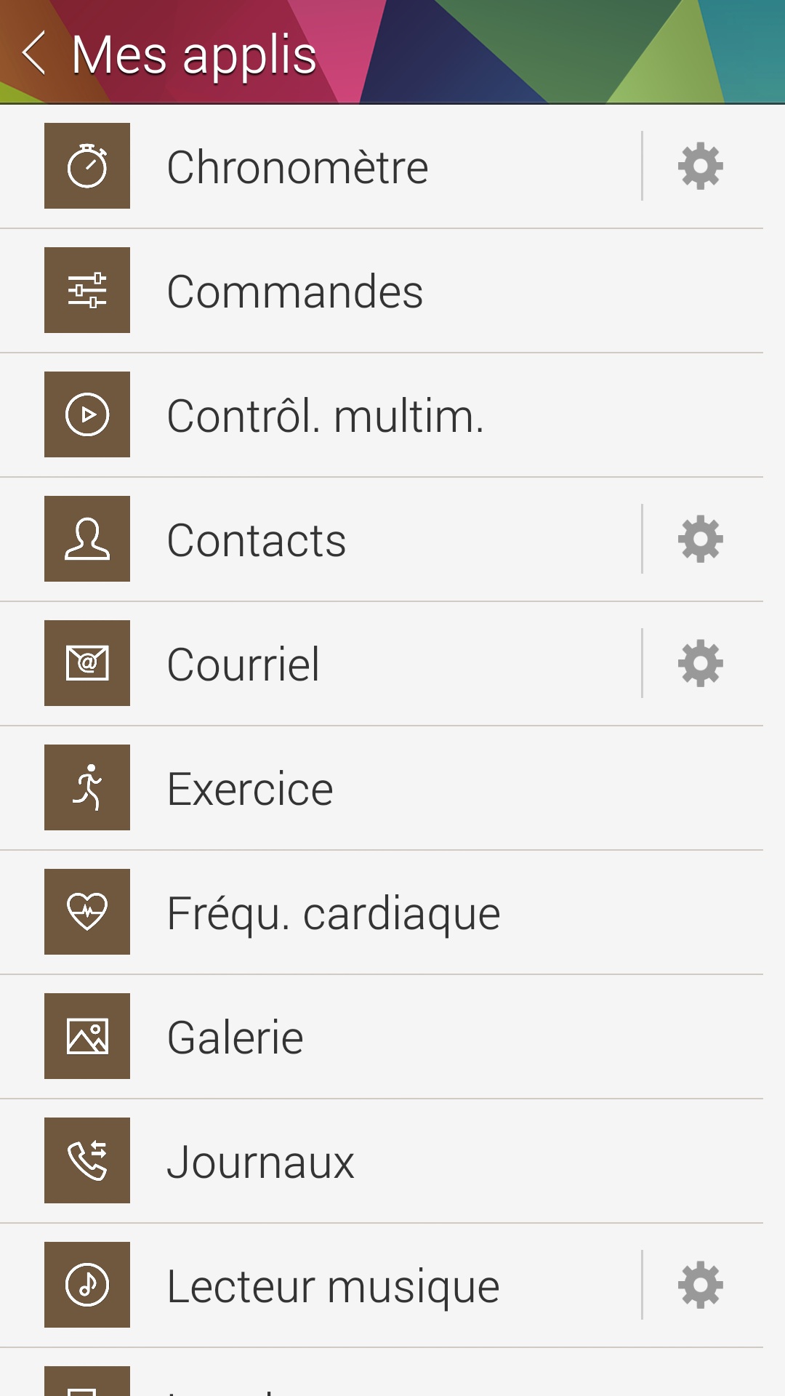Tap the Journaux phone log icon
This screenshot has width=785, height=1396.
pyautogui.click(x=87, y=1160)
